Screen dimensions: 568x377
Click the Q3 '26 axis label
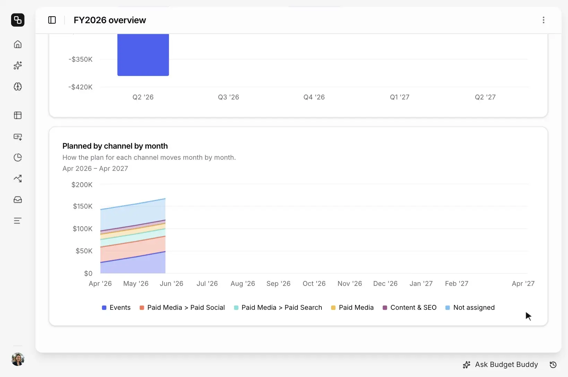pyautogui.click(x=229, y=97)
